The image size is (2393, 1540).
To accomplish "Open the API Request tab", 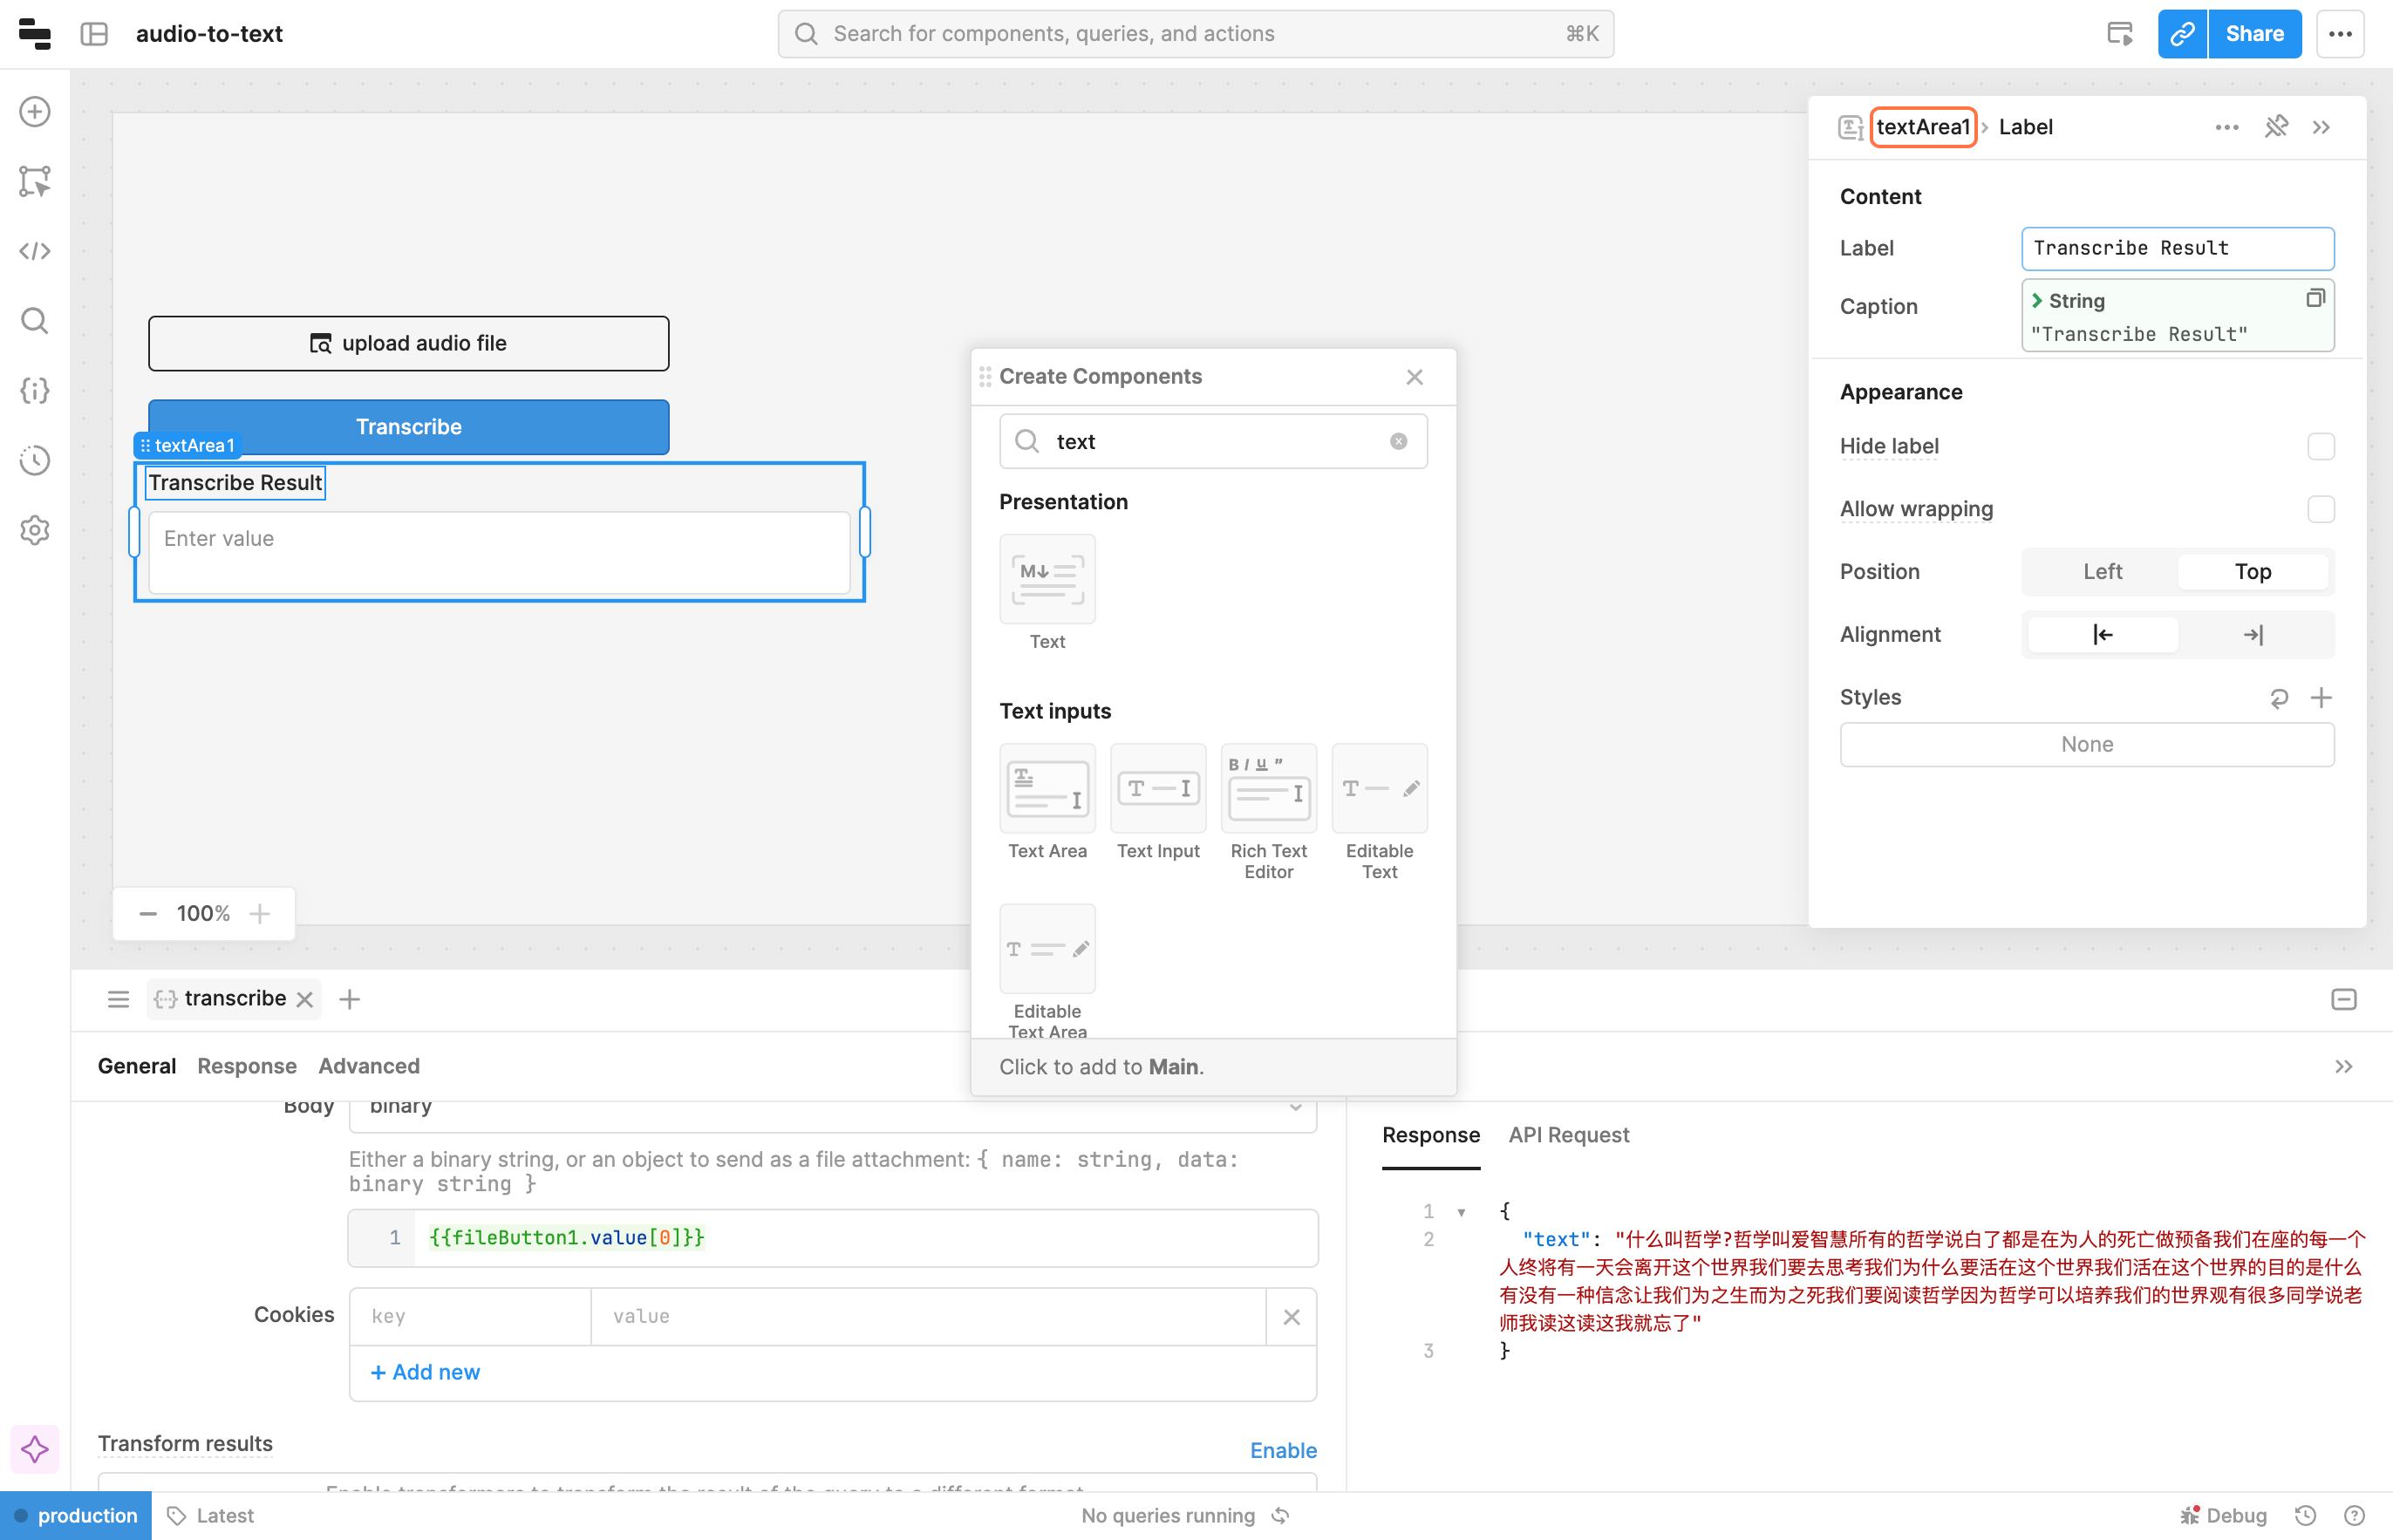I will click(x=1568, y=1135).
